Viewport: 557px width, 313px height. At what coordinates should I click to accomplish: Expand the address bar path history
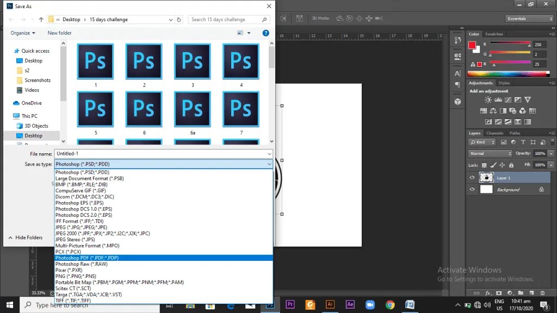[170, 20]
